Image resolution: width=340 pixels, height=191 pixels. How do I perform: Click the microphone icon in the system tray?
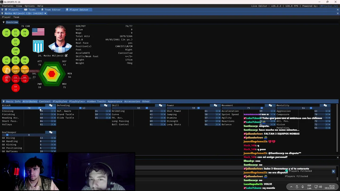[303, 187]
